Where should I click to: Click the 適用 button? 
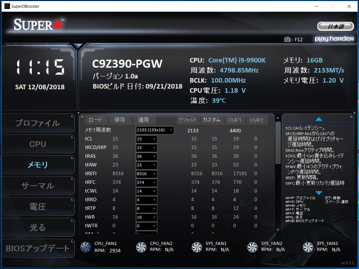(x=143, y=120)
